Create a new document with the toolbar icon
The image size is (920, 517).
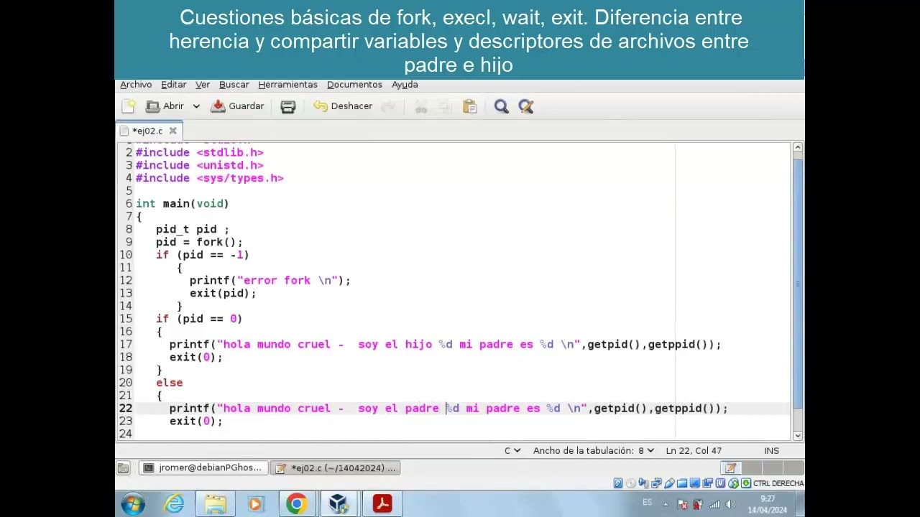(x=129, y=106)
